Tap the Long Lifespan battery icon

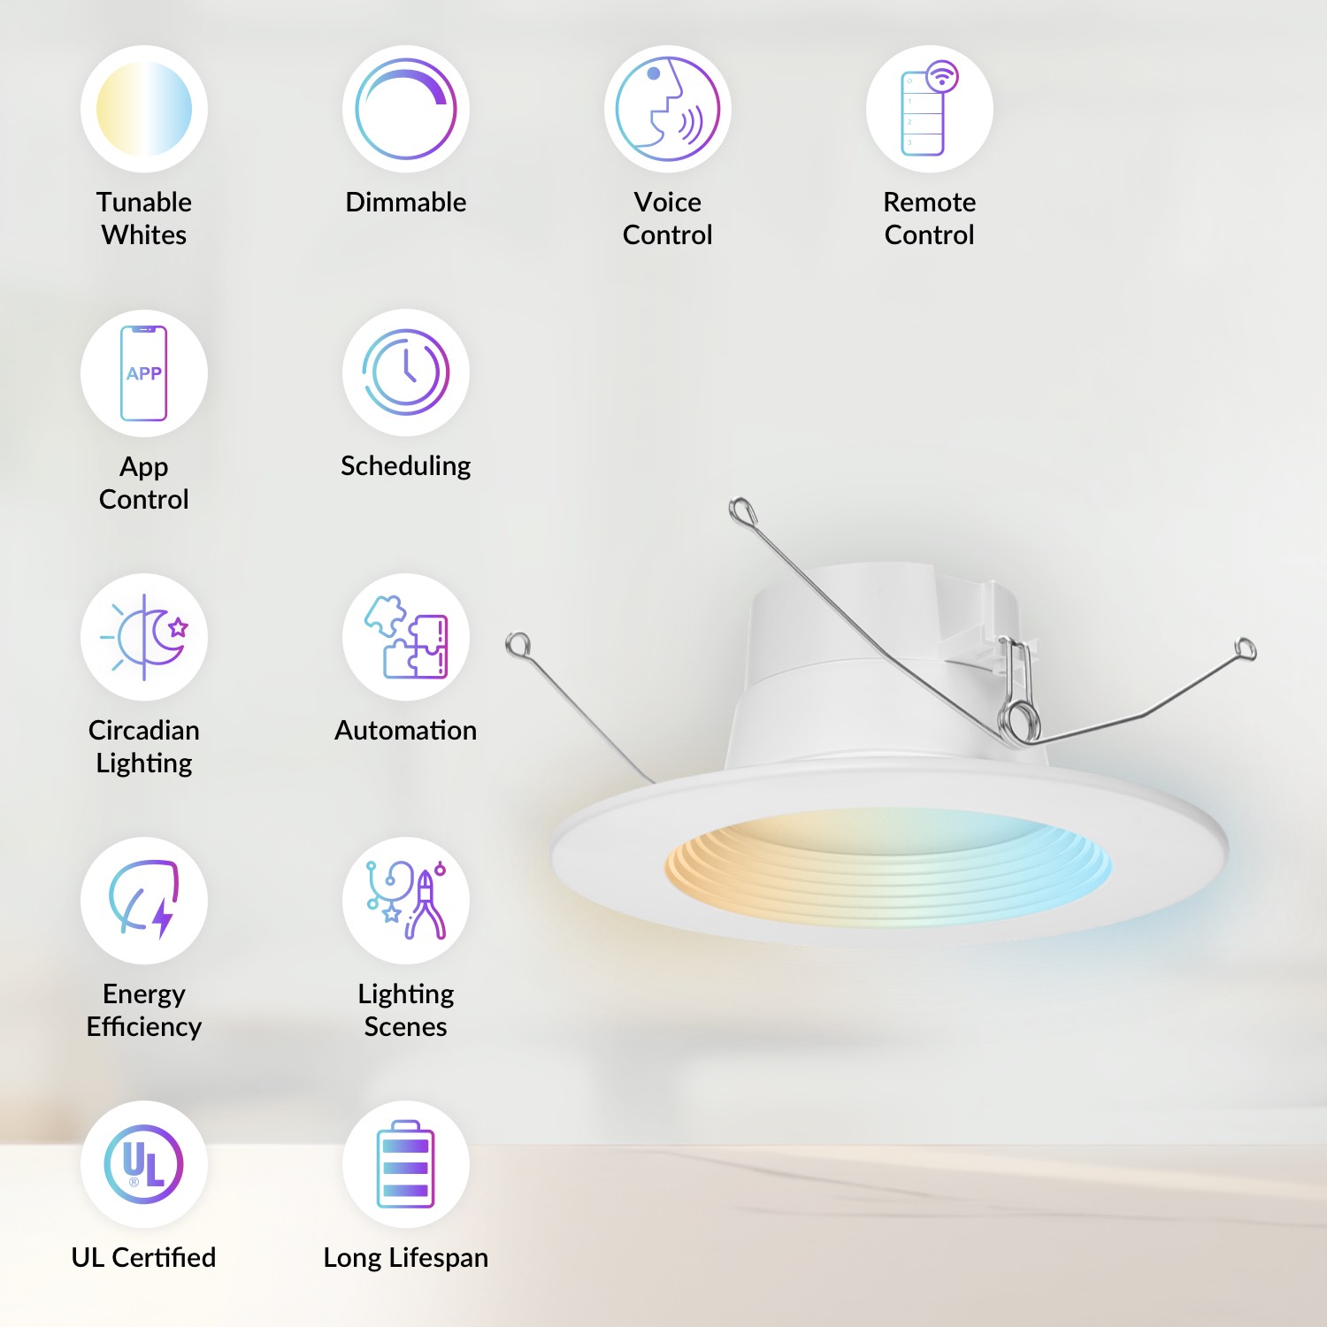tap(406, 1164)
